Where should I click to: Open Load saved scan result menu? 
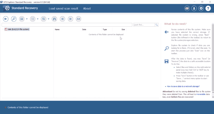[x=64, y=8]
